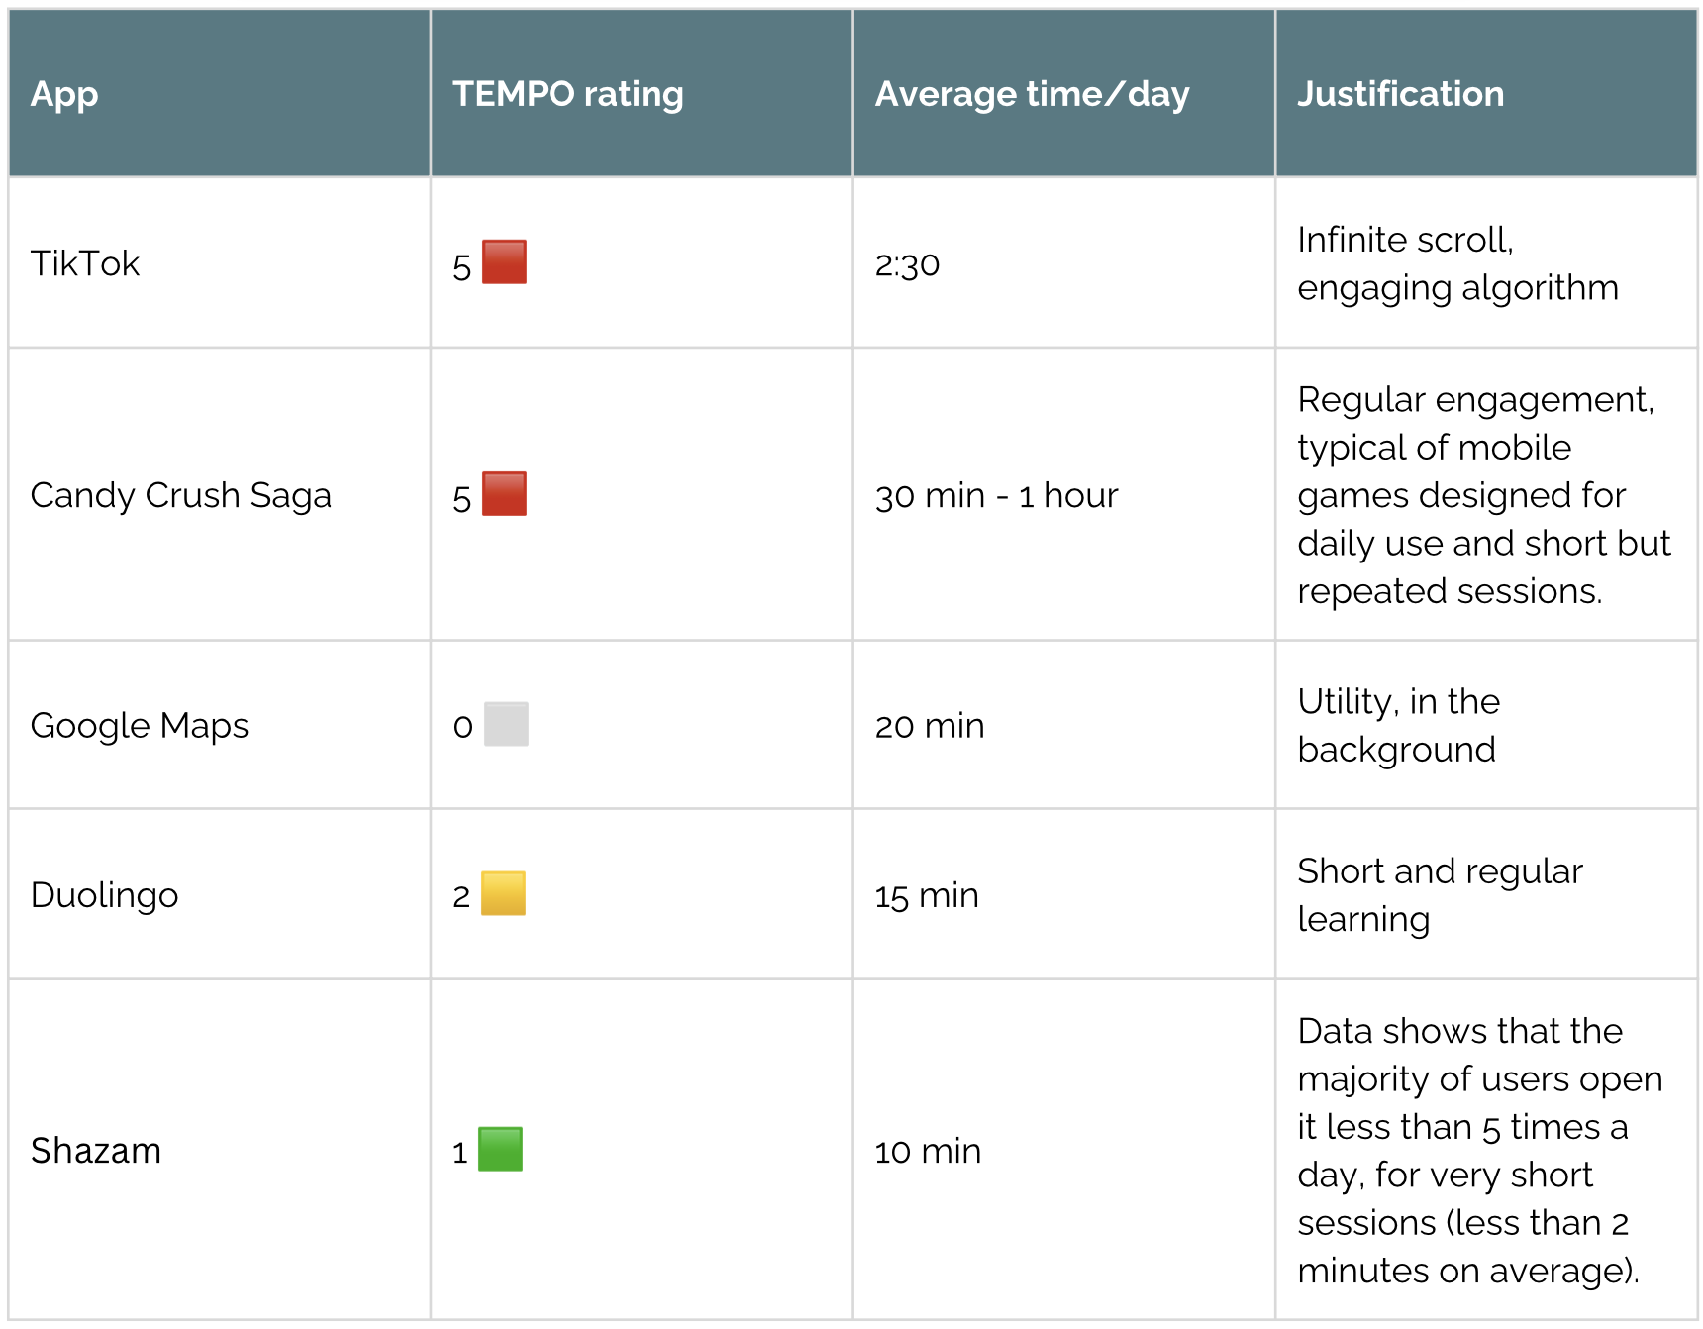
Task: Click the "20 min" time value
Action: [929, 726]
